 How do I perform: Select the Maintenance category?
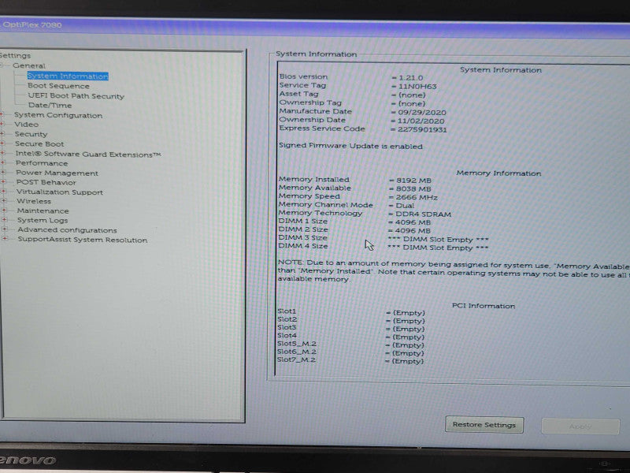43,210
